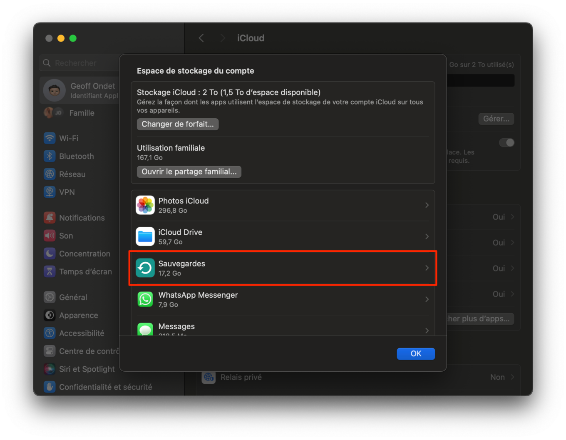This screenshot has width=566, height=440.
Task: Click the iCloud storage usage bar
Action: coord(481,81)
